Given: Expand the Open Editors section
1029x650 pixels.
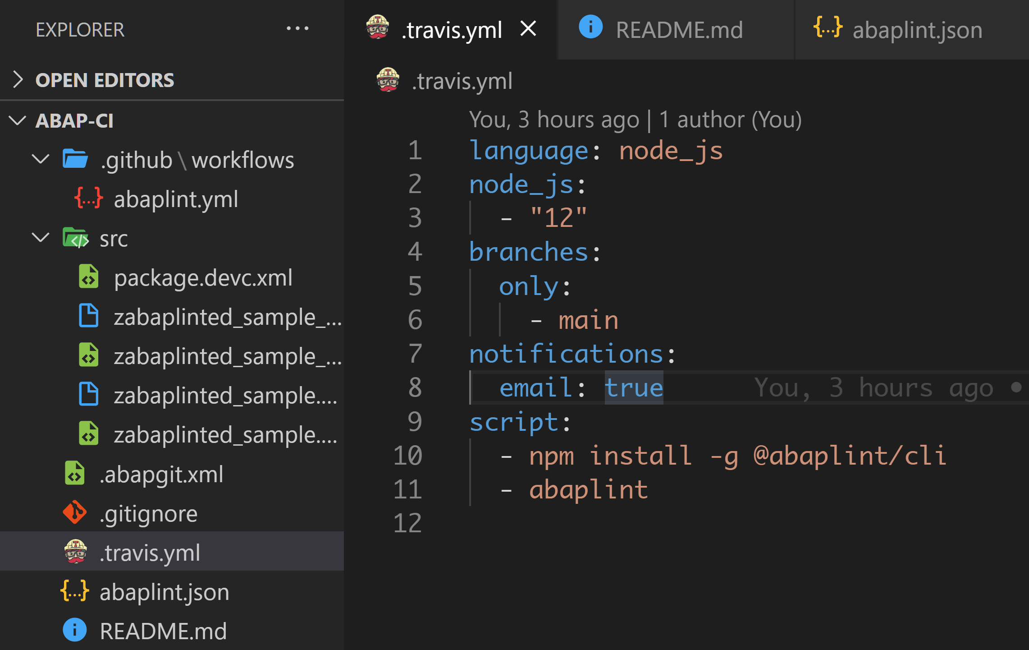Looking at the screenshot, I should pyautogui.click(x=18, y=79).
